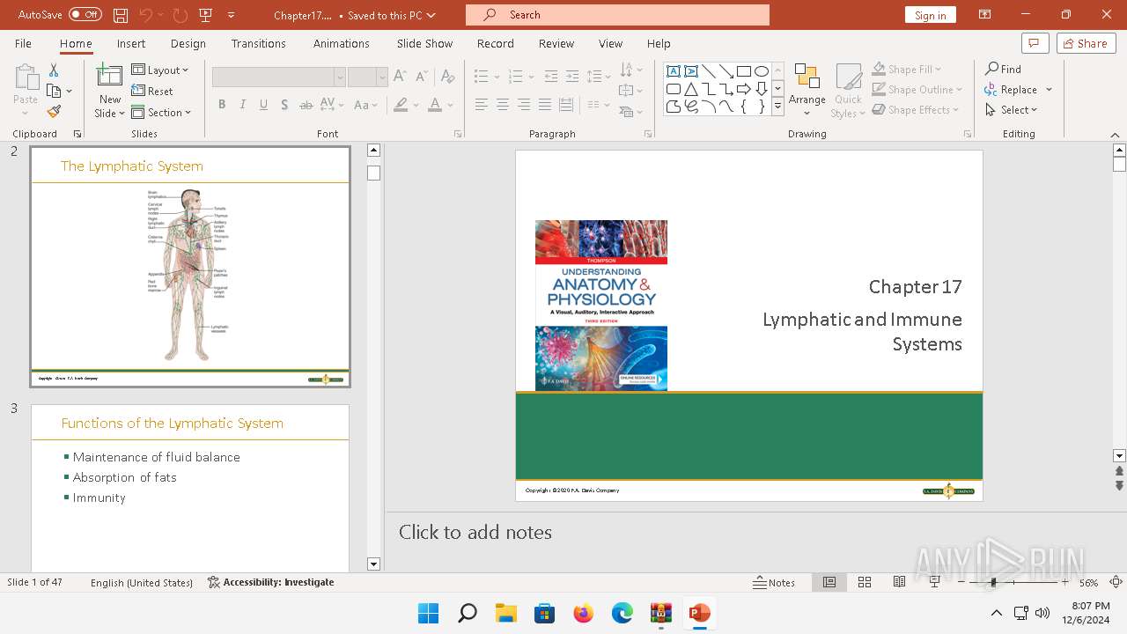The image size is (1127, 634).
Task: Click the Find button
Action: pyautogui.click(x=1004, y=69)
